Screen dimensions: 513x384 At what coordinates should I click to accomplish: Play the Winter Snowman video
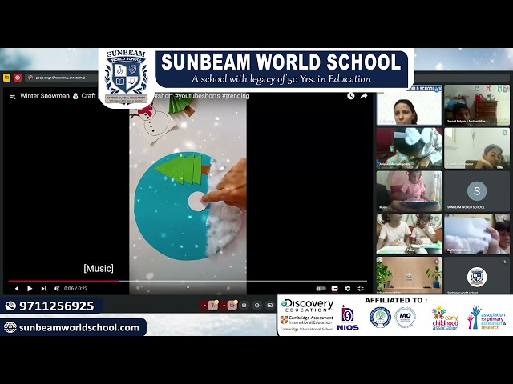30,288
